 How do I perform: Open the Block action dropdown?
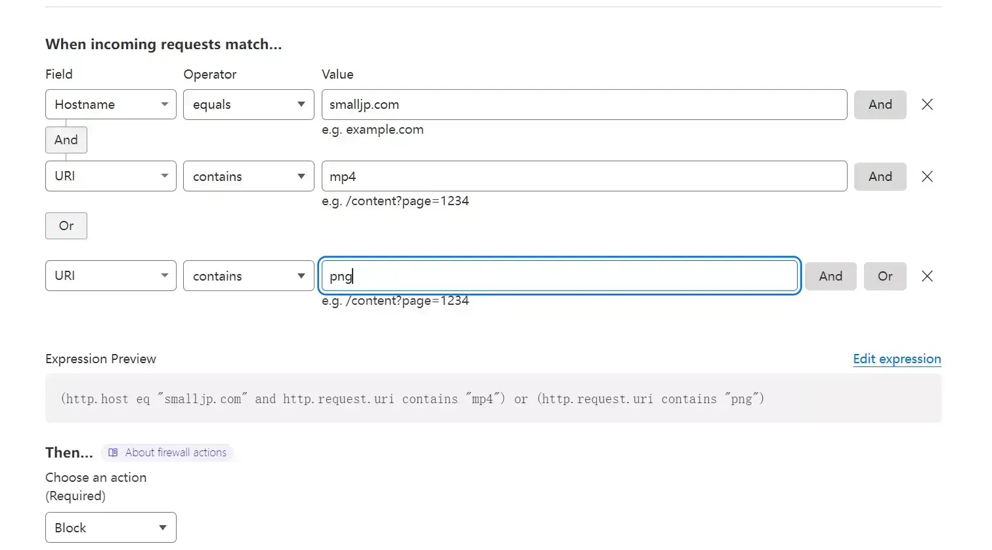coord(111,528)
